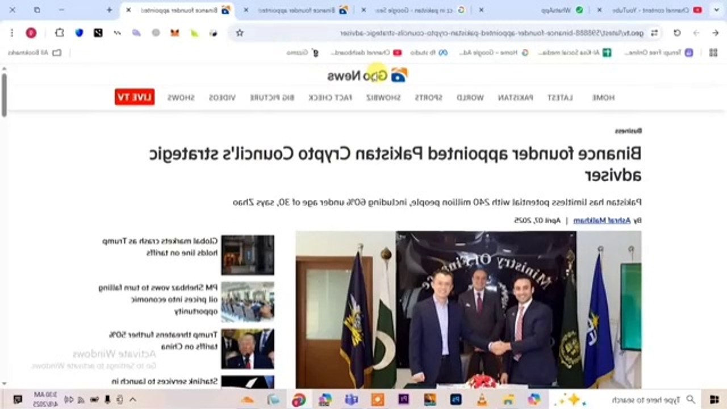
Task: Click the browser back arrow
Action: point(715,33)
